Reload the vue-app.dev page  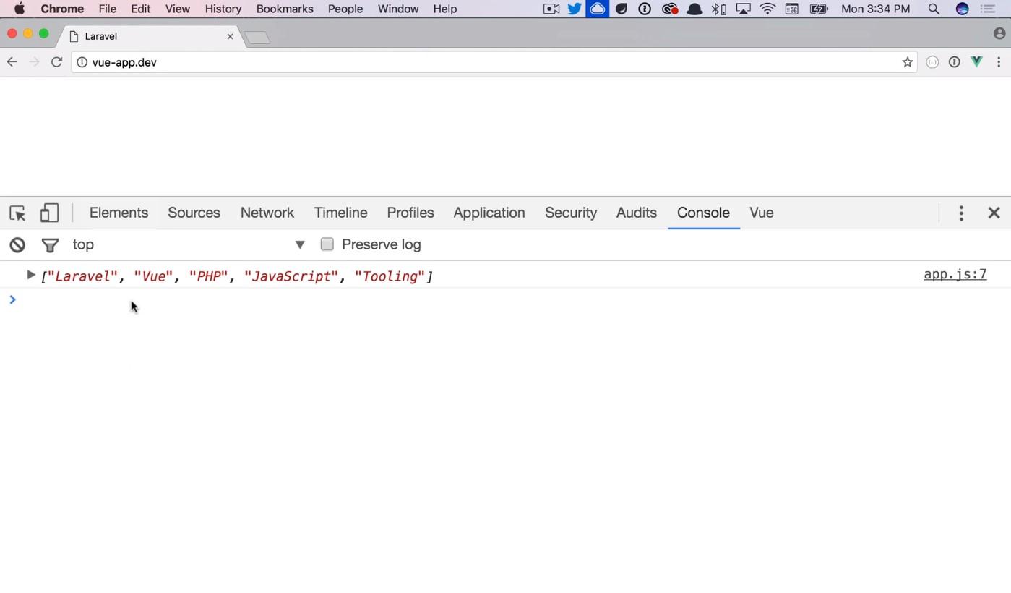coord(56,62)
